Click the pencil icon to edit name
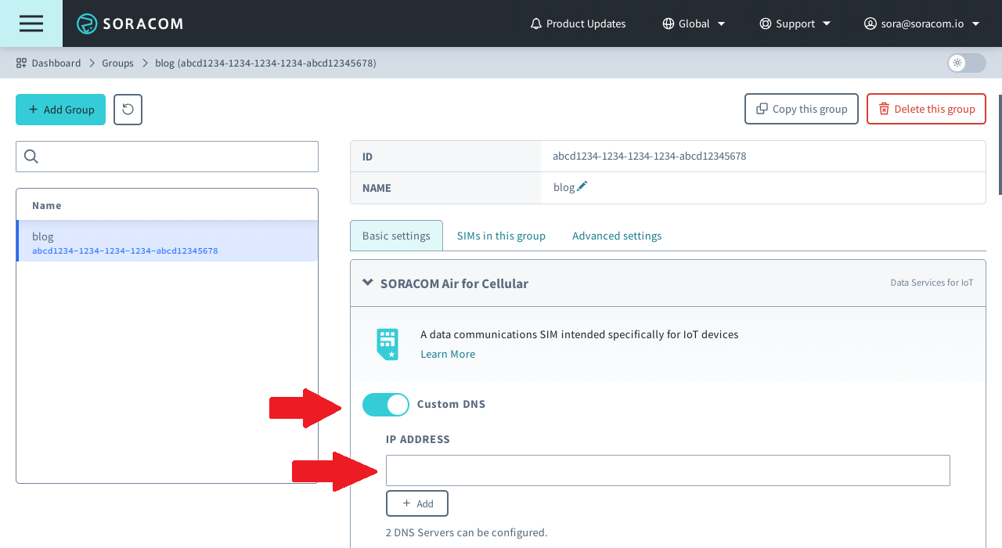This screenshot has width=1002, height=548. [582, 187]
